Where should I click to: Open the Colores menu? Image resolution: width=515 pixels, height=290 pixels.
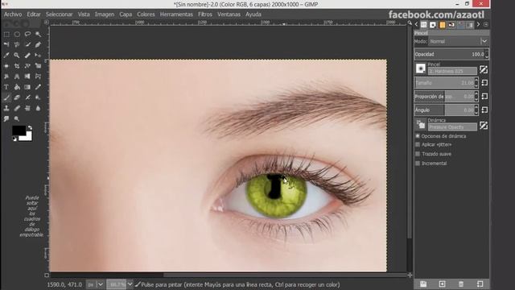(x=146, y=14)
